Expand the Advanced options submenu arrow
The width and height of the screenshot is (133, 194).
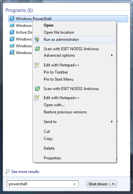point(112,55)
